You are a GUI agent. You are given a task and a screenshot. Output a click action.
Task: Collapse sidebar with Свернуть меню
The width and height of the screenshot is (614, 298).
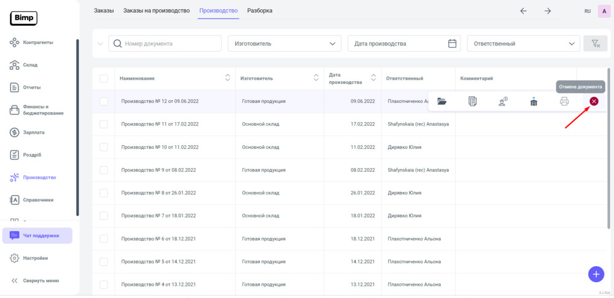click(x=36, y=280)
